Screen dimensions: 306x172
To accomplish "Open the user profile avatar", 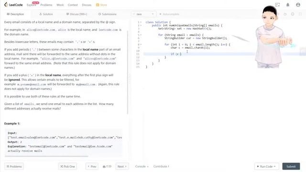I will [298, 5].
